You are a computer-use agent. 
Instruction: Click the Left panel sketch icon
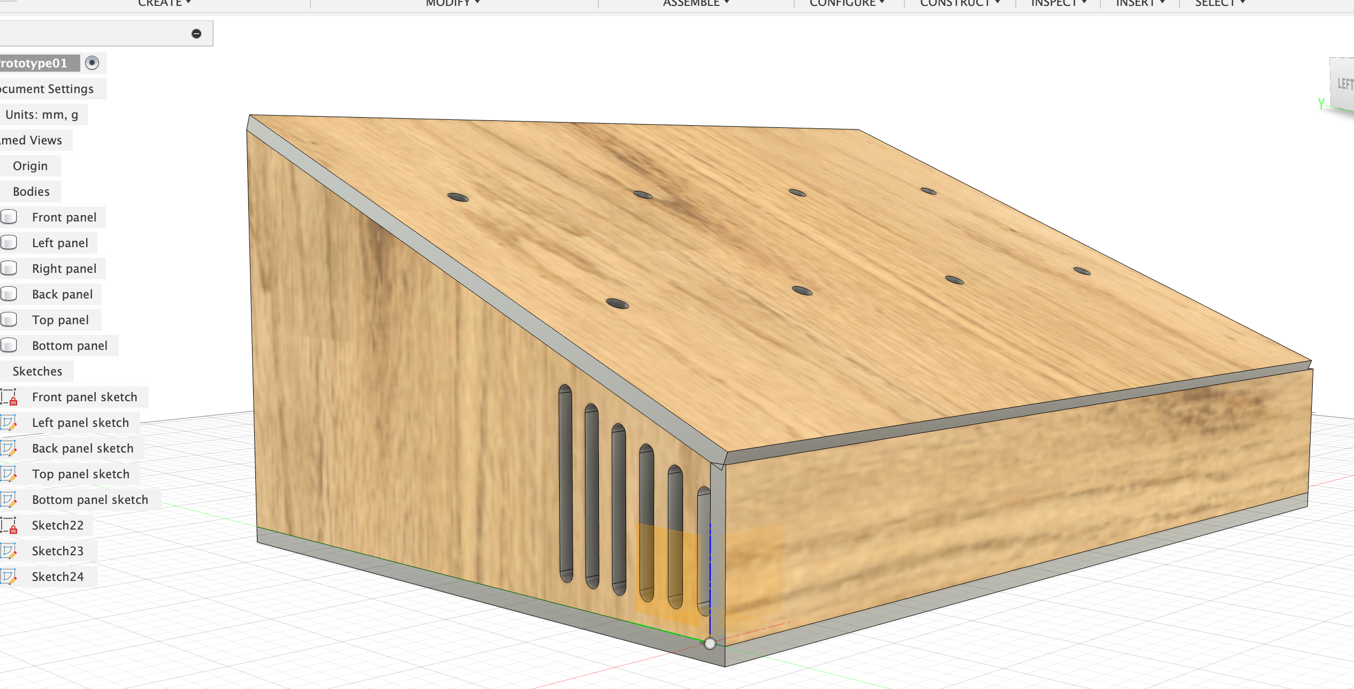click(x=9, y=423)
